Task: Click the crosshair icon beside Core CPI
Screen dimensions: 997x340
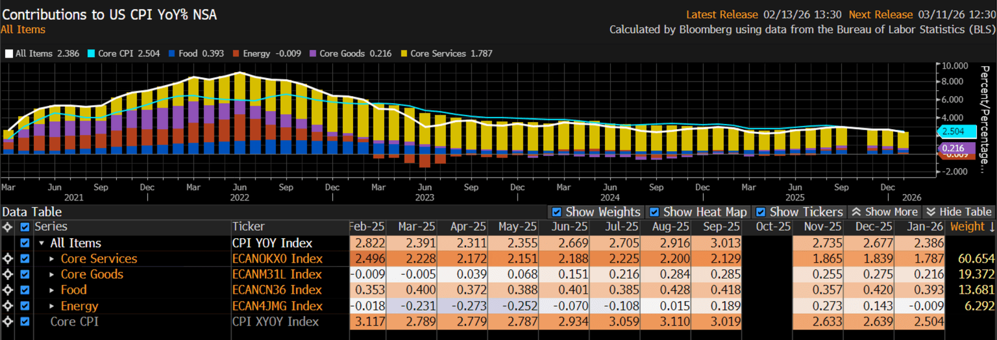Action: point(8,321)
